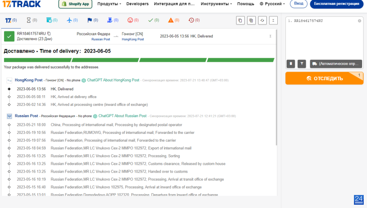This screenshot has width=367, height=208.
Task: Open Интеграция для п... menu item
Action: [174, 4]
